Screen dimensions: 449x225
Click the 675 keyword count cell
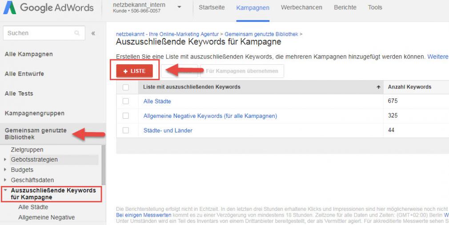pyautogui.click(x=393, y=101)
